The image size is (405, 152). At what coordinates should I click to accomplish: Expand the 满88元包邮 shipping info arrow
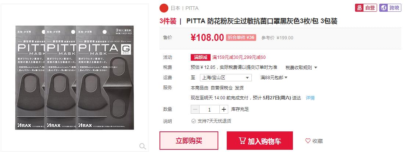[x=274, y=78]
